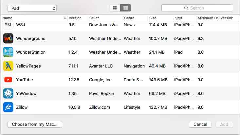Sort by the Genre column header

pyautogui.click(x=129, y=18)
